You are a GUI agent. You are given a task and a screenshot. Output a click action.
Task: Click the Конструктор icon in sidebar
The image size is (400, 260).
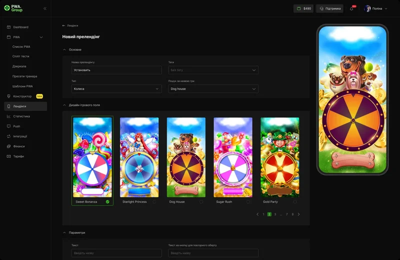click(x=8, y=96)
